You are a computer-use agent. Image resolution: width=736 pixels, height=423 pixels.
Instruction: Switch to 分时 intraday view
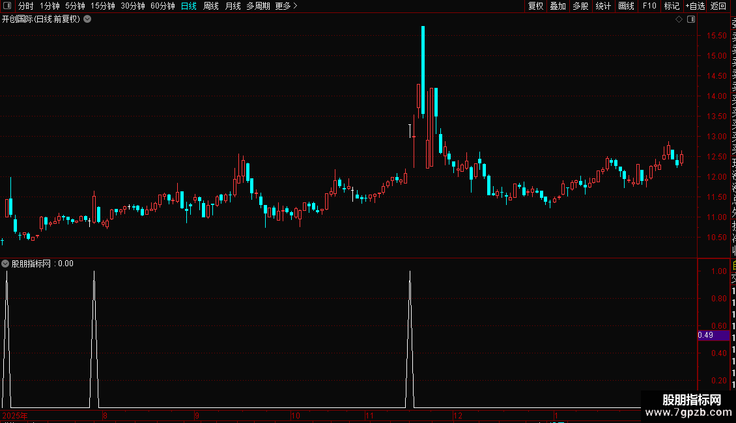tap(26, 6)
